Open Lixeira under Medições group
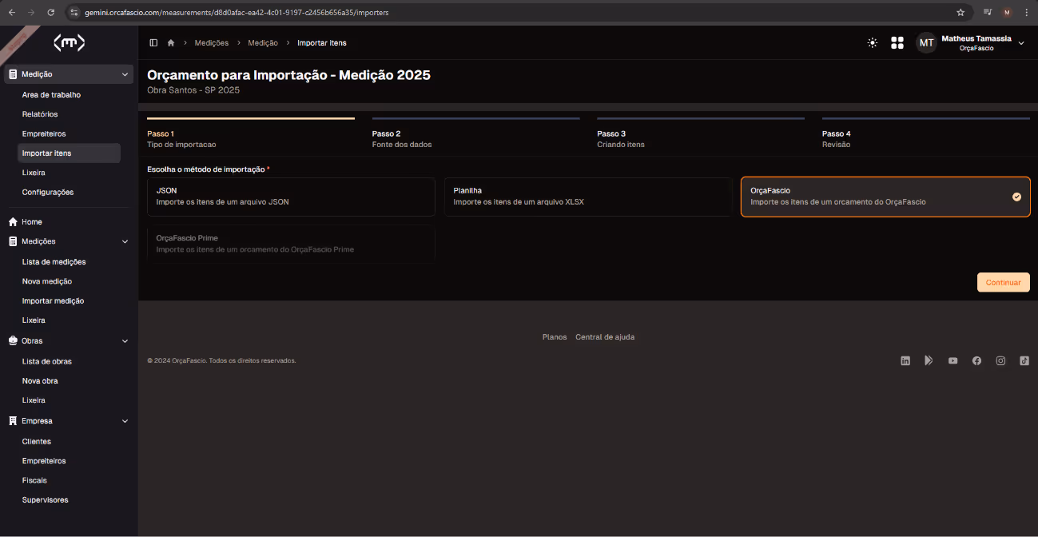 point(34,320)
